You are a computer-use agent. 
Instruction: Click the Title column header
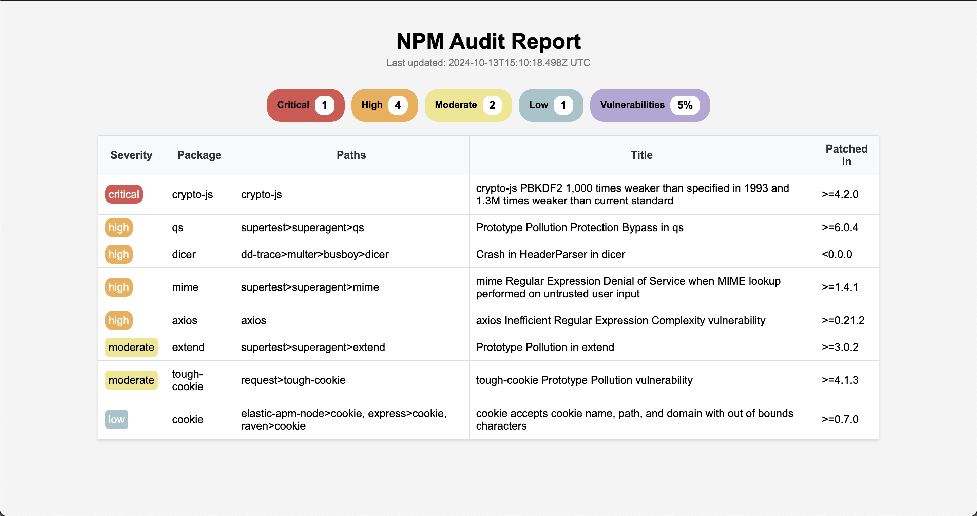641,155
